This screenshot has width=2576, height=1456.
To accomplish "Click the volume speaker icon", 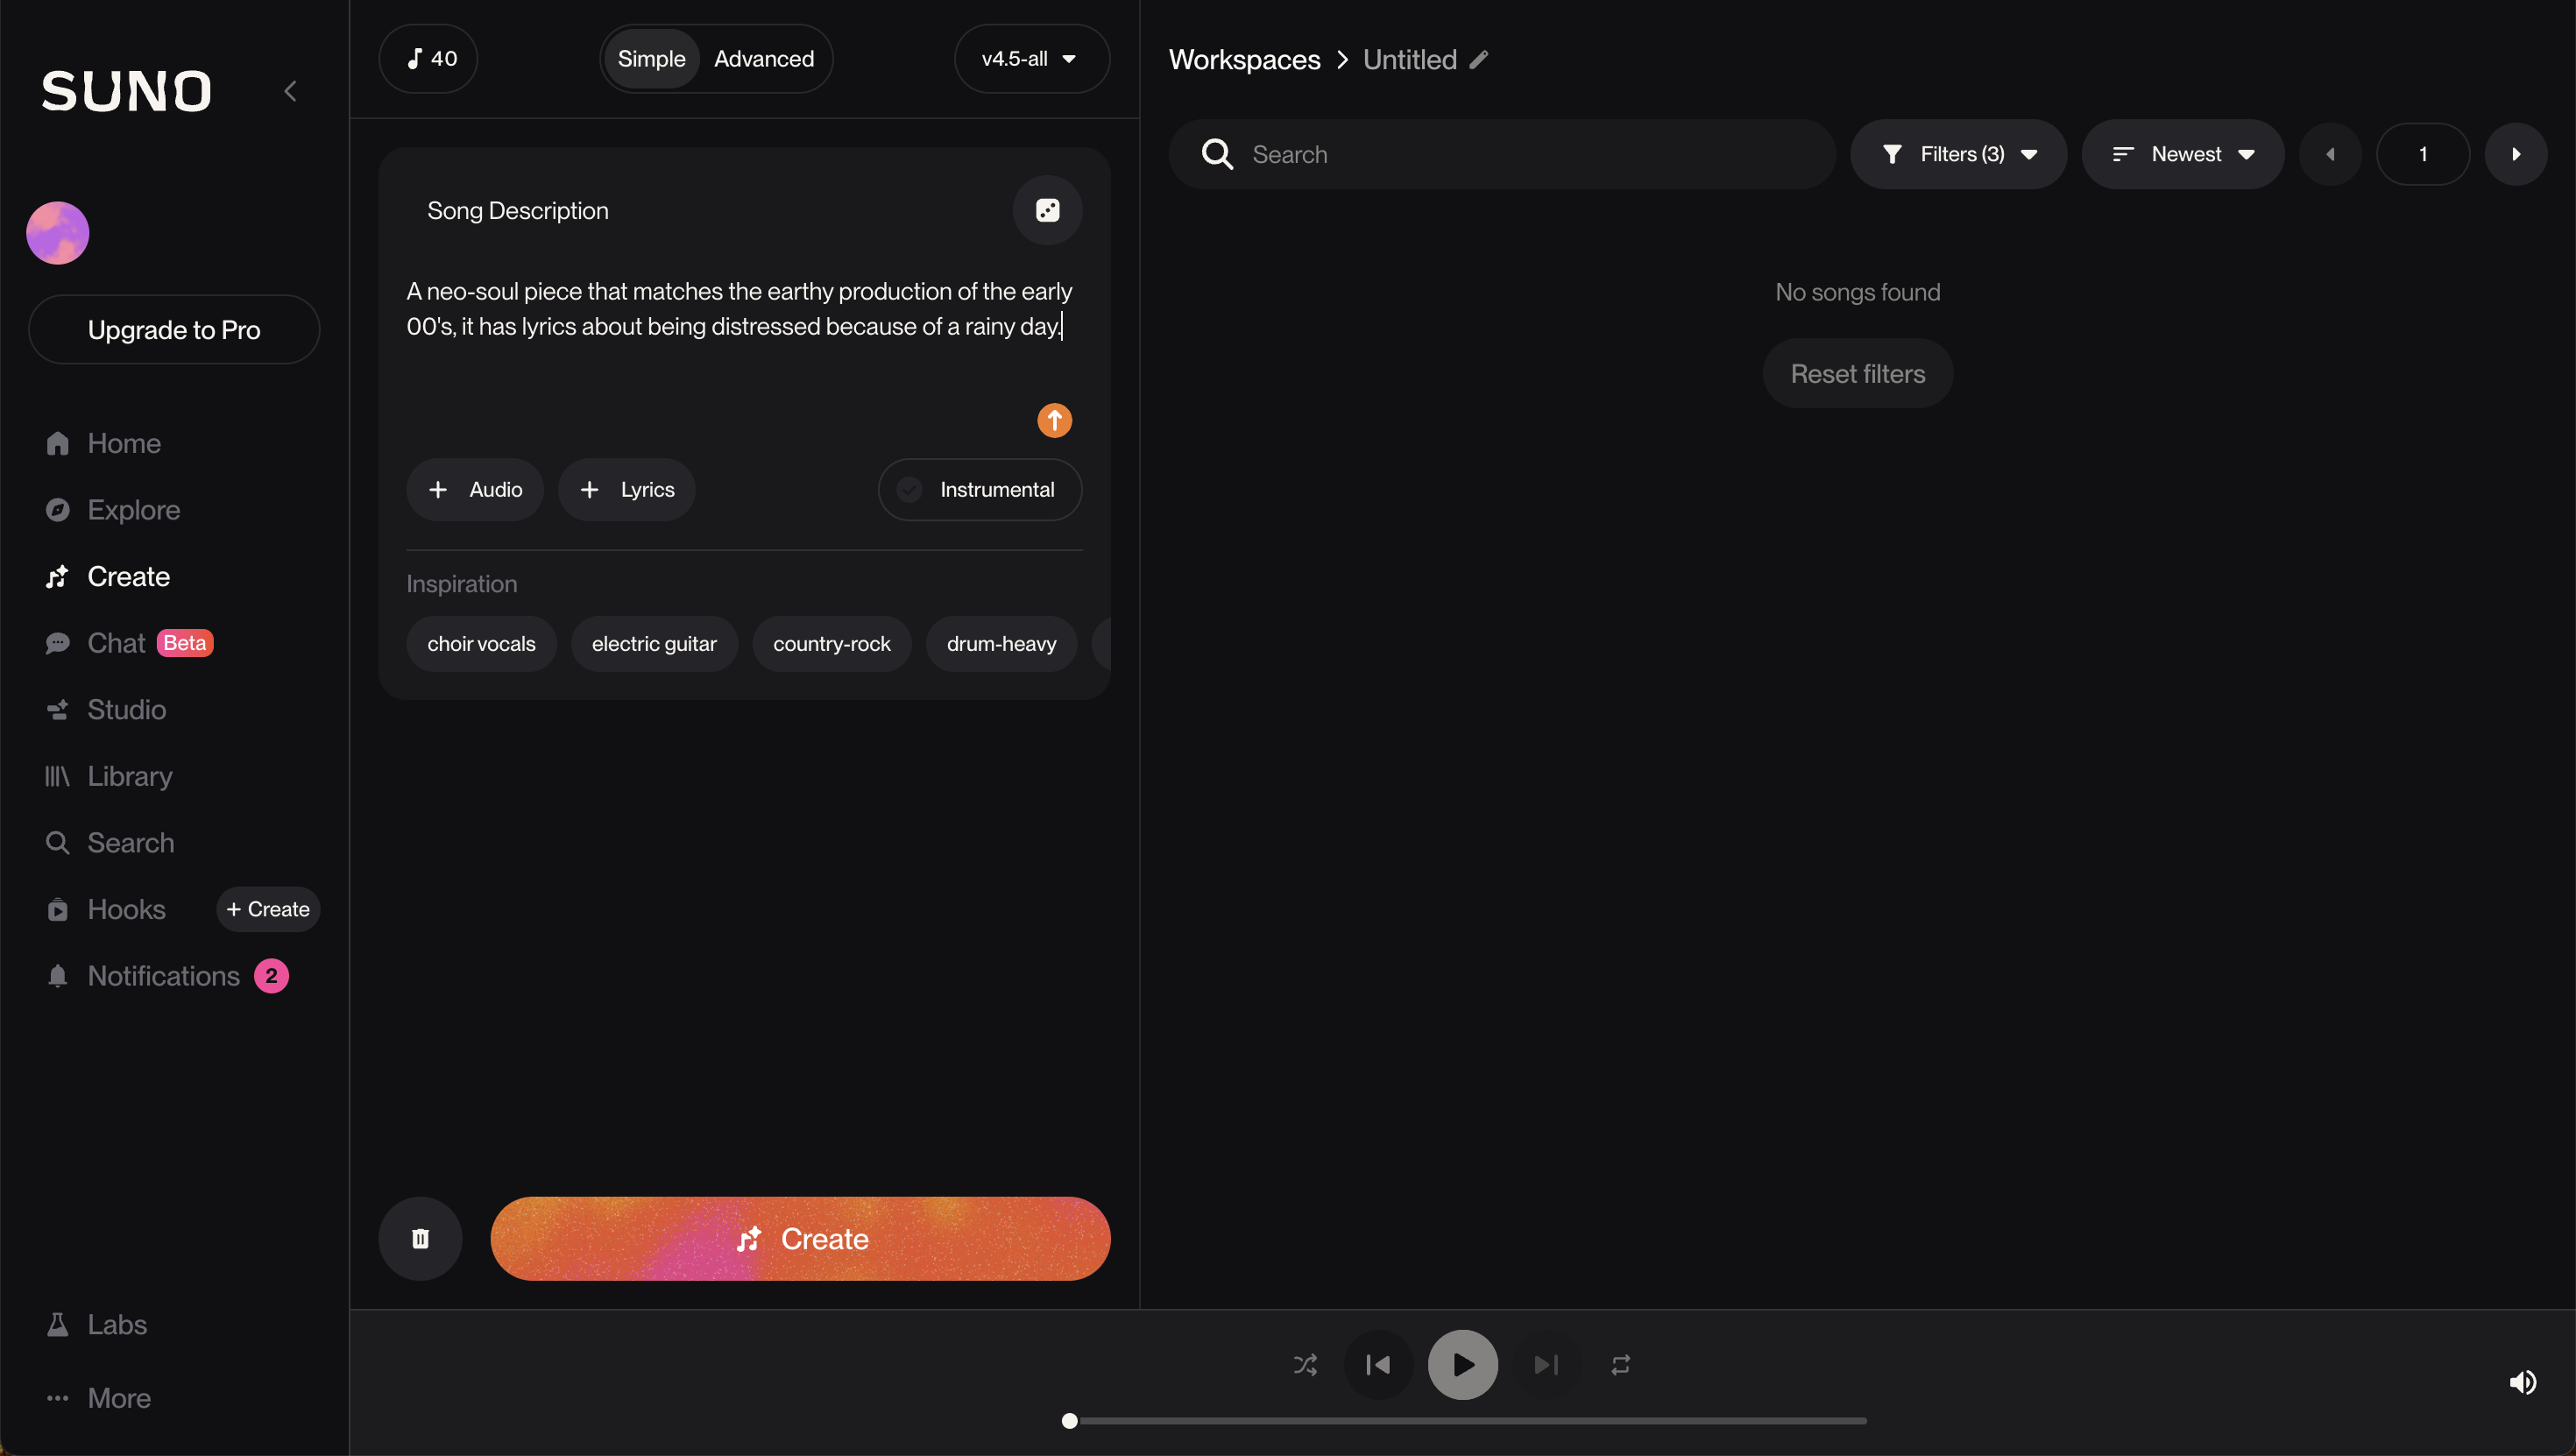I will coord(2522,1382).
